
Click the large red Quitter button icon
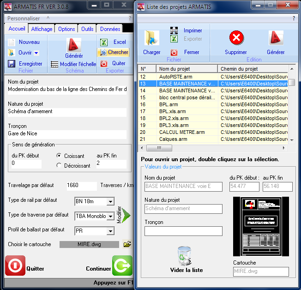click(x=15, y=266)
